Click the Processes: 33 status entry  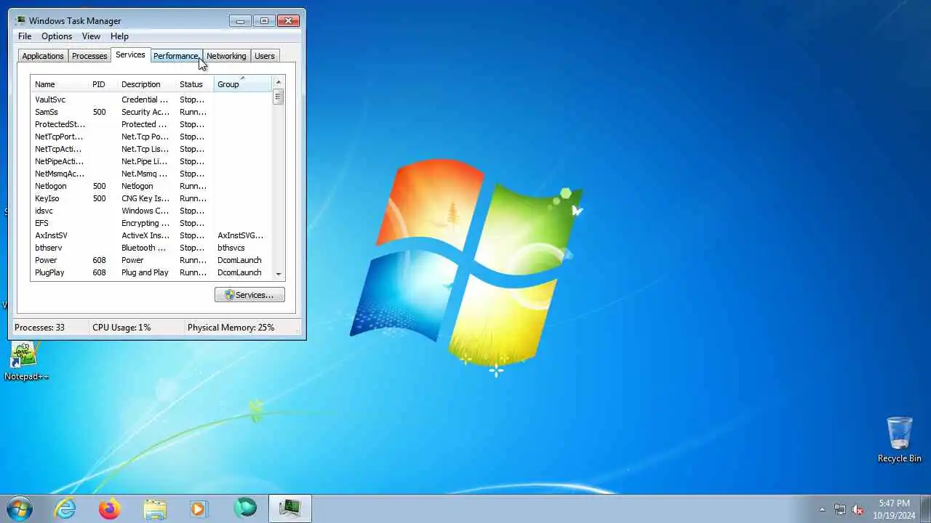(x=39, y=328)
